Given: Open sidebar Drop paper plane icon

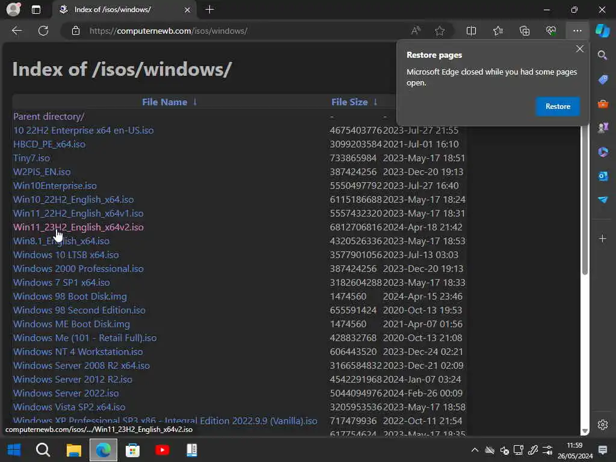Looking at the screenshot, I should coord(603,200).
